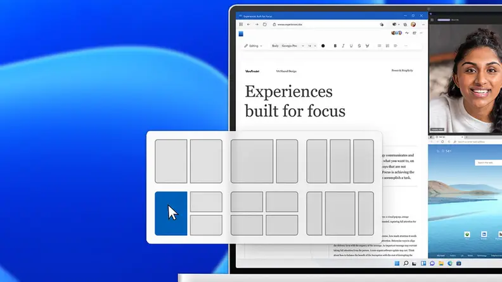Screen dimensions: 502x282
Task: Refresh the page in lower Edge window
Action: [442, 142]
